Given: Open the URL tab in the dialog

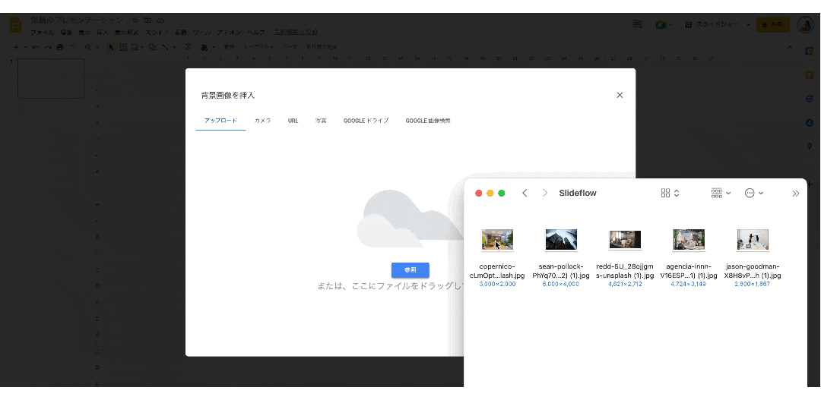Looking at the screenshot, I should (x=293, y=121).
